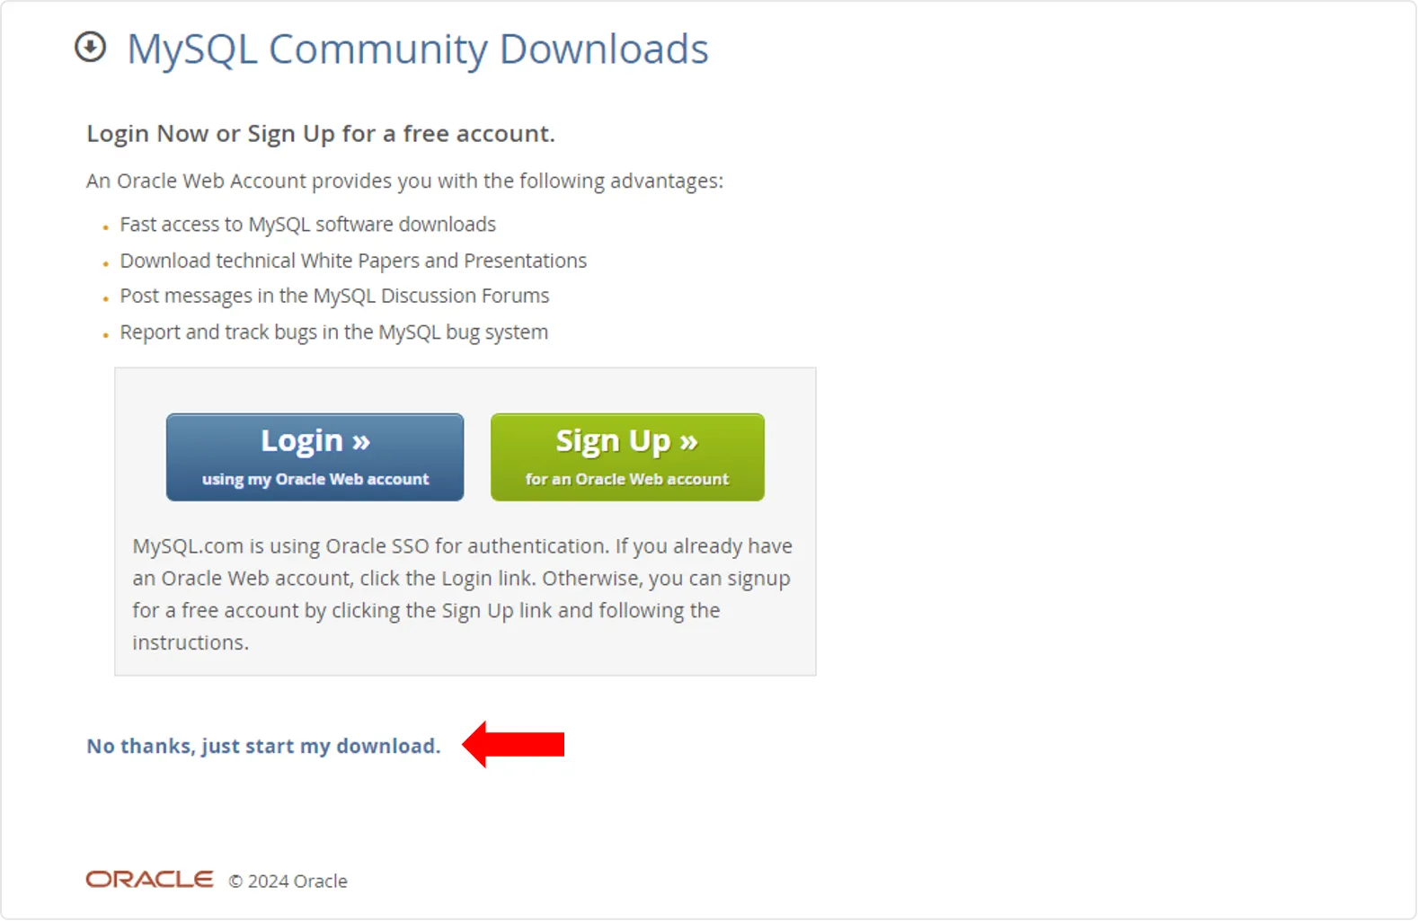Screen dimensions: 1418x921
Task: Click 'Post messages in the MySQL Discussion Forums'
Action: click(x=334, y=296)
